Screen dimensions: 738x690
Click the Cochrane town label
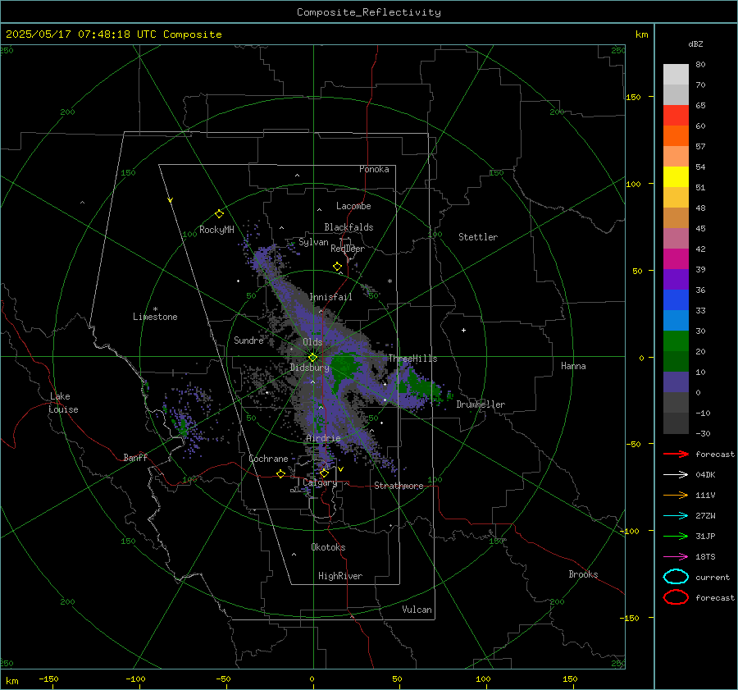(x=268, y=459)
